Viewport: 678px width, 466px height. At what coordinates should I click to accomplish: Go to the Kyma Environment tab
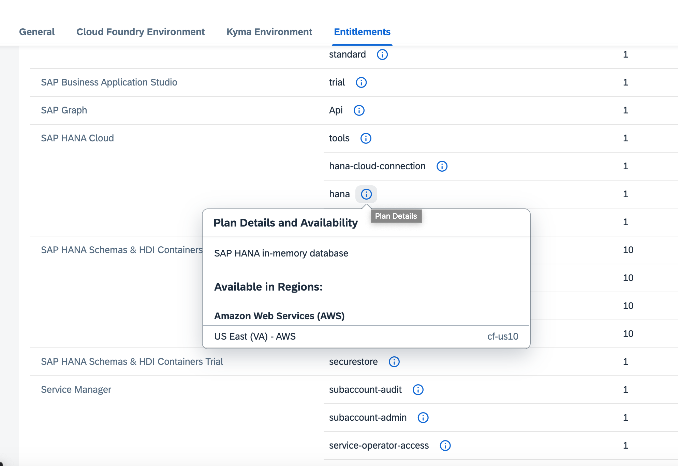point(269,32)
